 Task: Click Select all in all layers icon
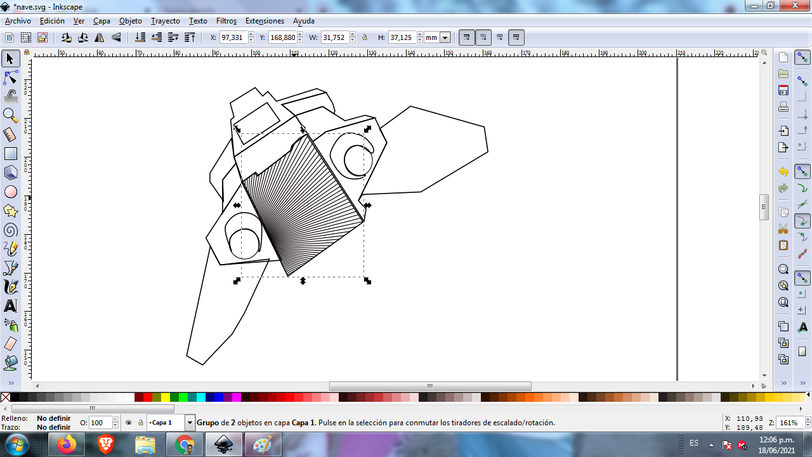[26, 37]
